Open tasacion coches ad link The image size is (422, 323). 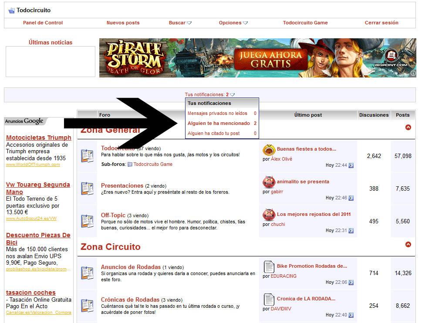pyautogui.click(x=30, y=293)
